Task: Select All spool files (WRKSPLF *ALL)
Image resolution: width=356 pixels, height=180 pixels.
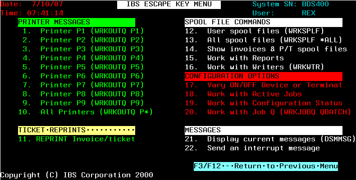Action: (x=263, y=40)
